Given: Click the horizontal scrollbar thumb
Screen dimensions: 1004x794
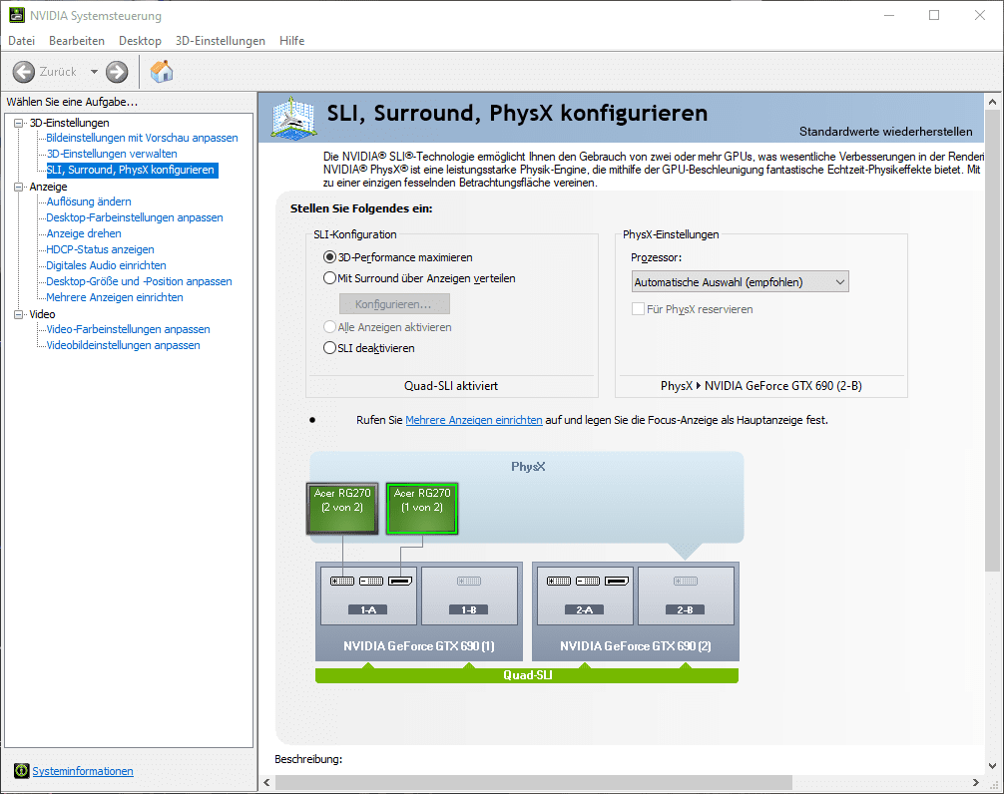Looking at the screenshot, I should point(533,782).
